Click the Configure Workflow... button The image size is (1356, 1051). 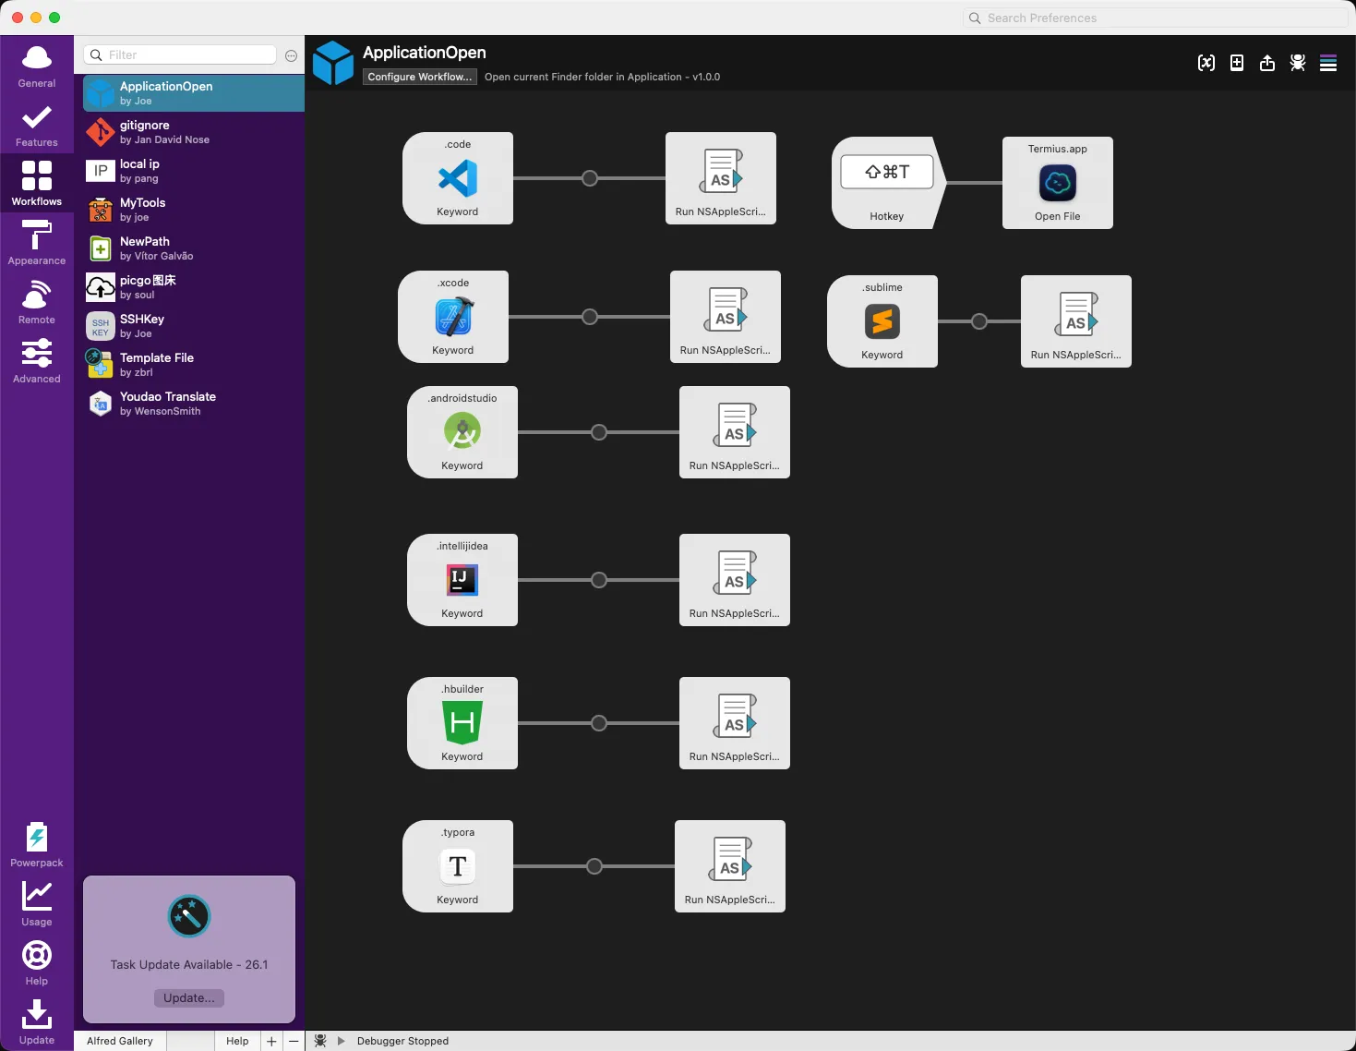tap(420, 77)
